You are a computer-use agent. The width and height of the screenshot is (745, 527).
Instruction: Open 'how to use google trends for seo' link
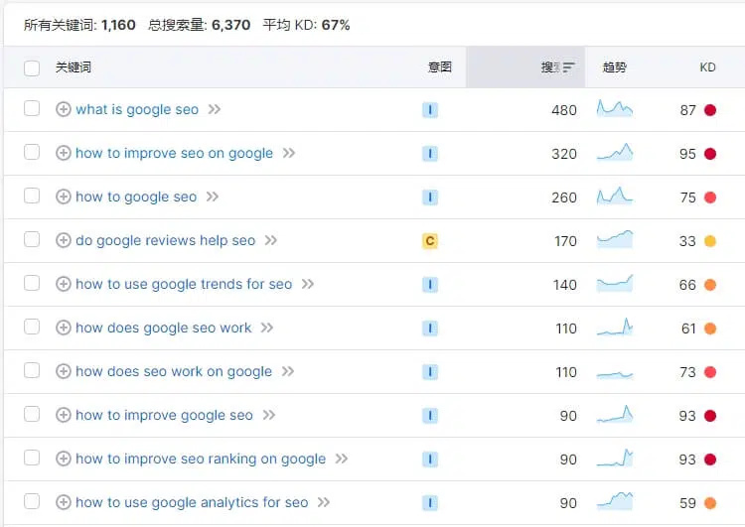pyautogui.click(x=184, y=285)
